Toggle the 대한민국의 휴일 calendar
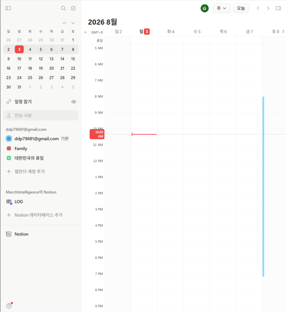Screen dimensions: 286x312 9,158
